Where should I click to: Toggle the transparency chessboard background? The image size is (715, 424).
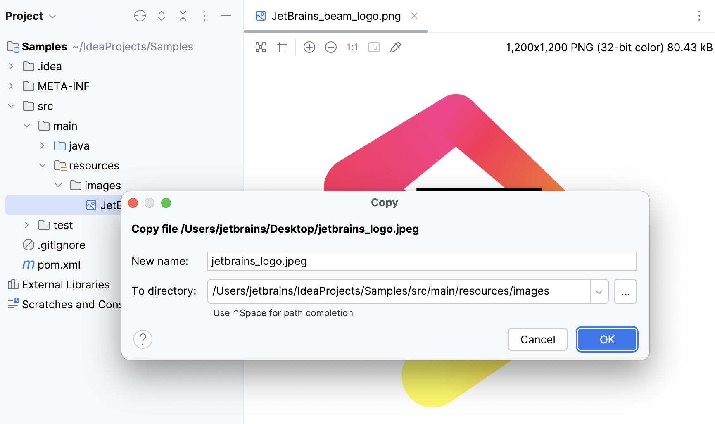point(261,47)
